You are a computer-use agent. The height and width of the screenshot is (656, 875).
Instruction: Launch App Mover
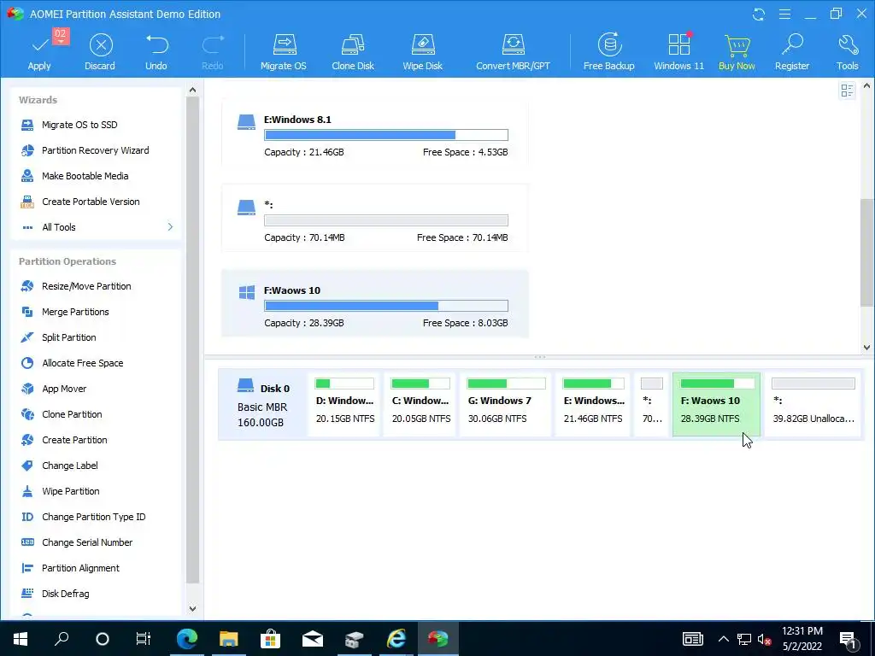pyautogui.click(x=64, y=389)
